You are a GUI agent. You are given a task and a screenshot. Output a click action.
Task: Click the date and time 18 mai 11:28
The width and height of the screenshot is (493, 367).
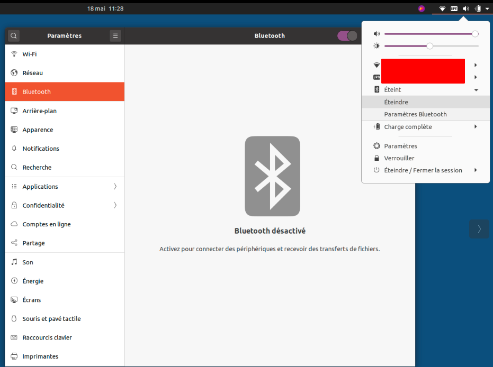coord(105,8)
